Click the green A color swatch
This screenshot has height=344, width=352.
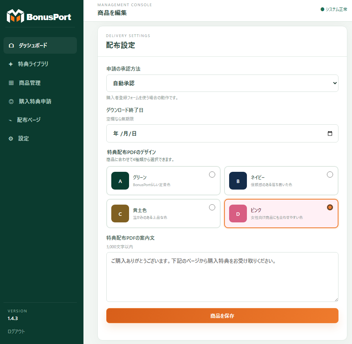coord(120,181)
